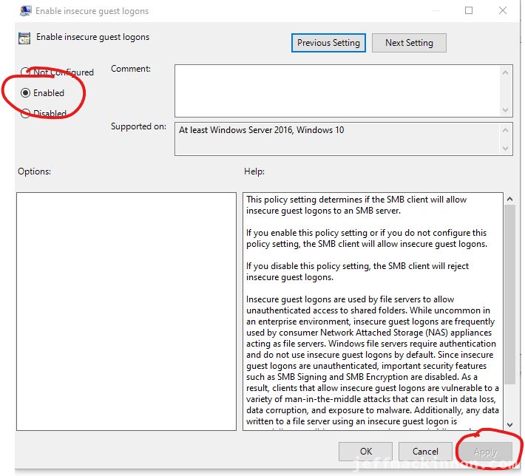Cancel the policy changes
This screenshot has height=476, width=525.
[425, 452]
